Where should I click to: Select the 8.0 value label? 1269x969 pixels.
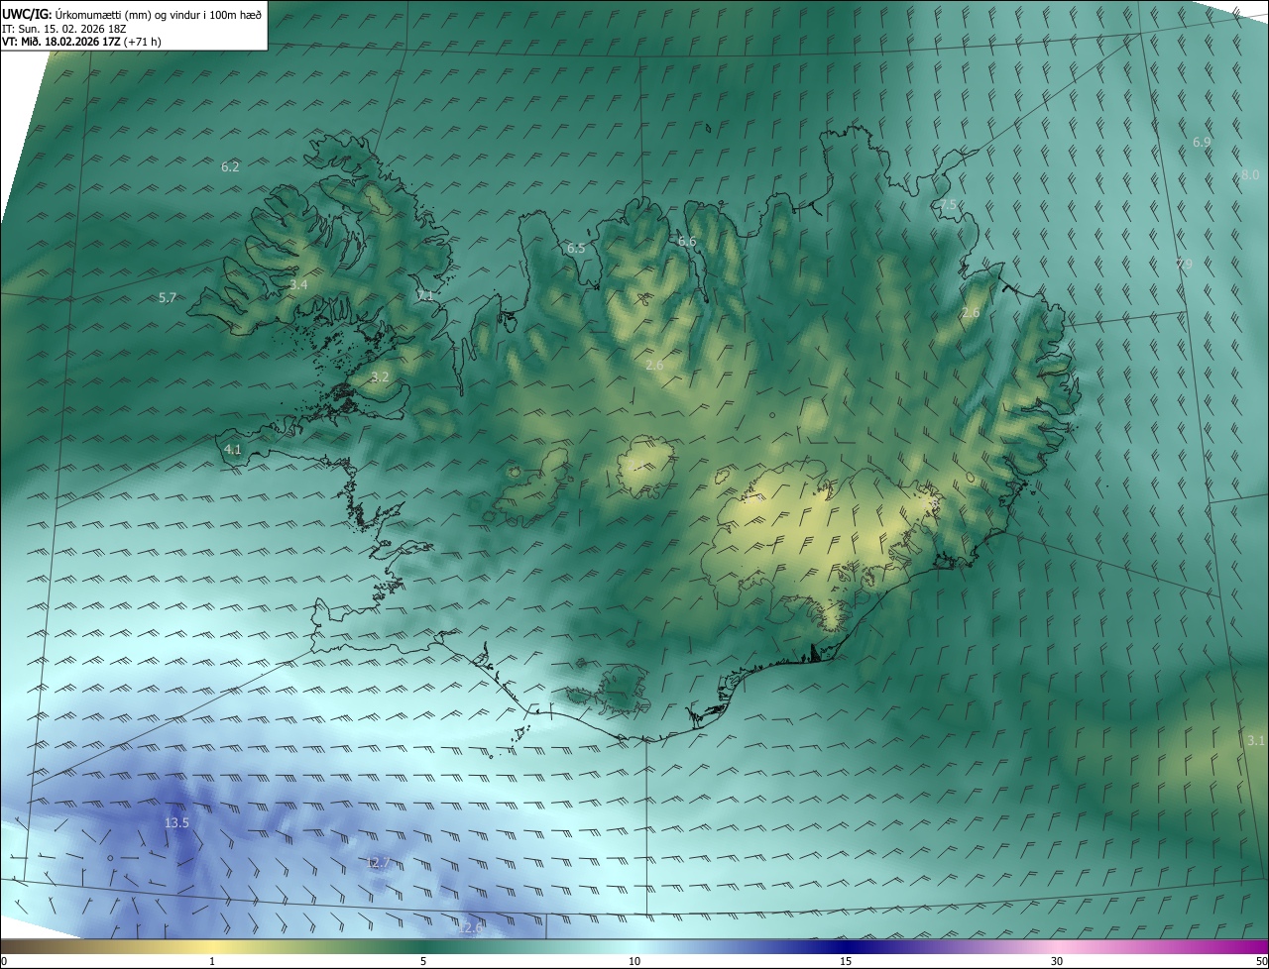pos(1250,174)
